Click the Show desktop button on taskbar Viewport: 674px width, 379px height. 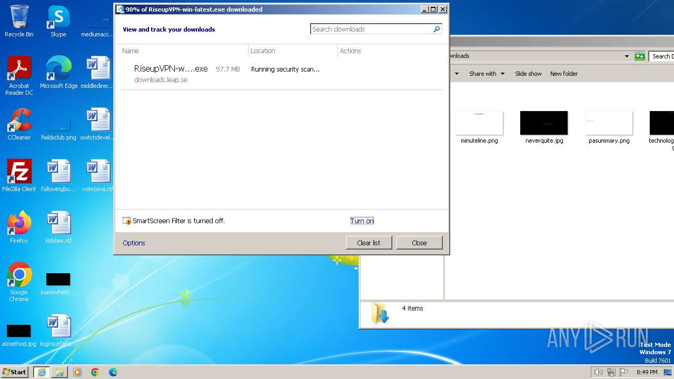coord(668,372)
